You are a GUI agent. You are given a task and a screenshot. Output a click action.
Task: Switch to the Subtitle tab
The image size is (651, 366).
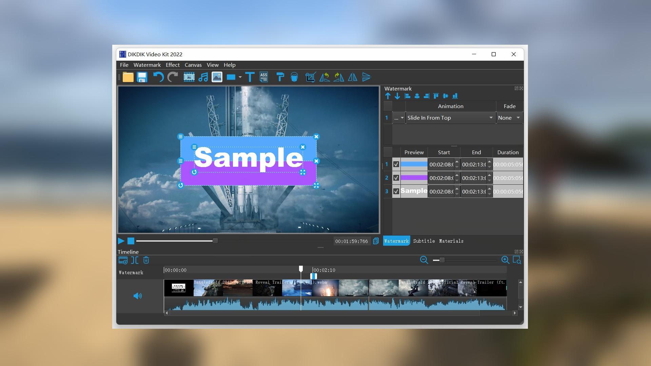point(424,241)
